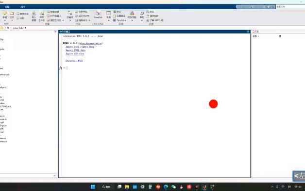Click the Import Data icon
The width and height of the screenshot is (305, 191).
[x=34, y=14]
